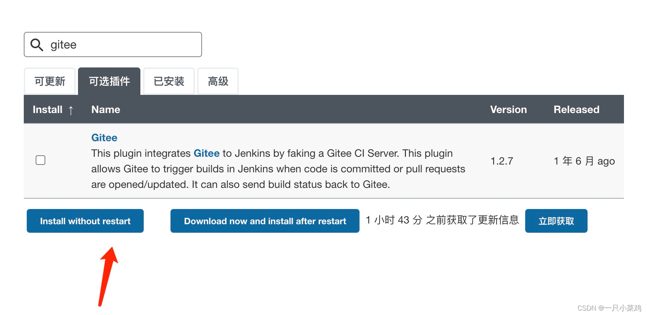The height and width of the screenshot is (315, 647).
Task: Sort plugins by Name column header
Action: pos(106,110)
